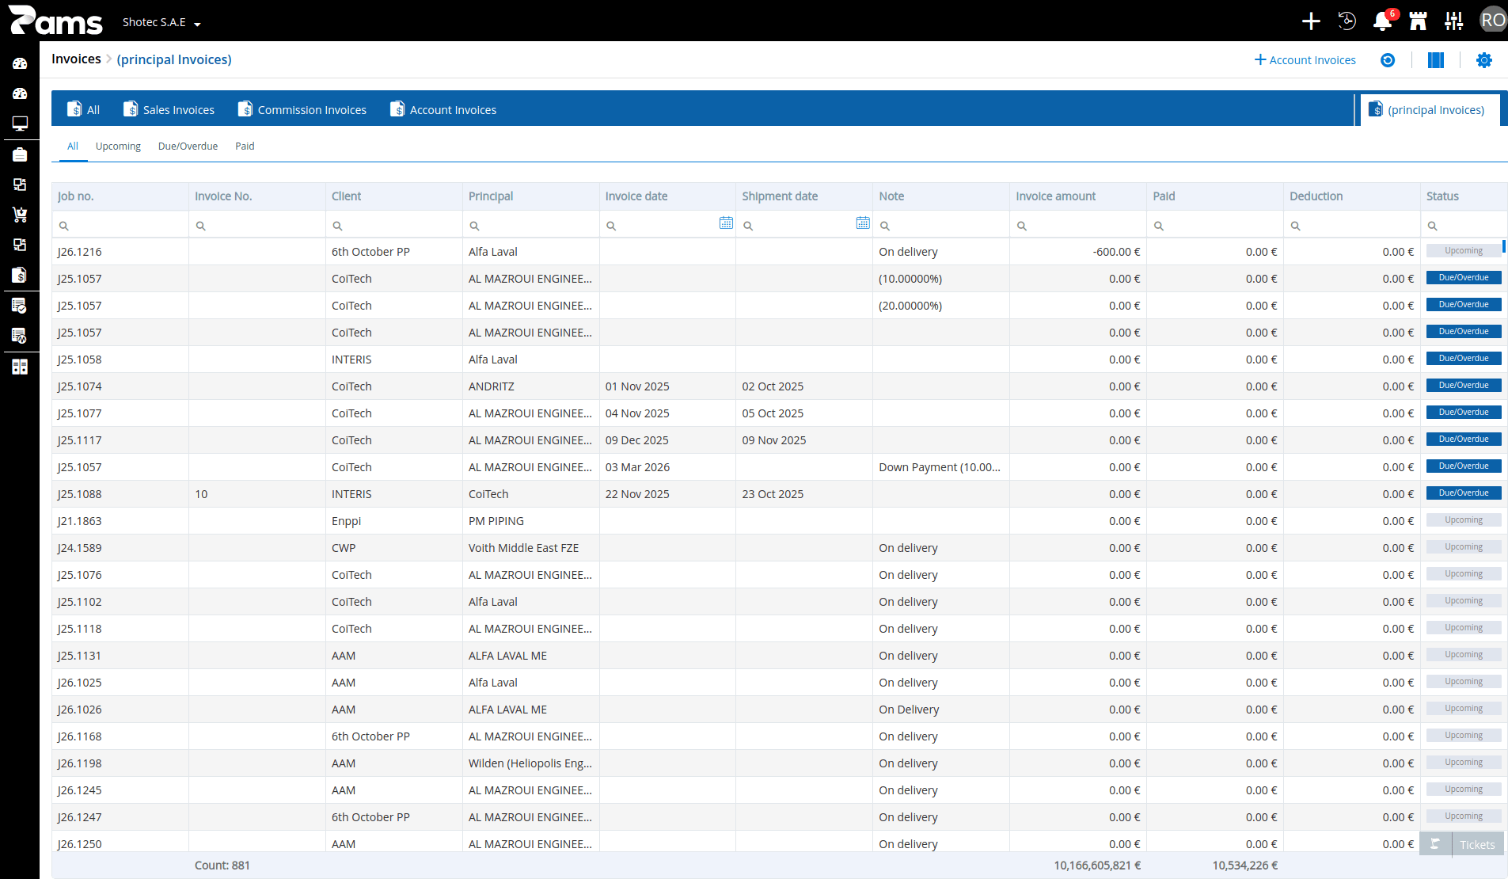
Task: Click the Enppi client cell
Action: click(394, 521)
